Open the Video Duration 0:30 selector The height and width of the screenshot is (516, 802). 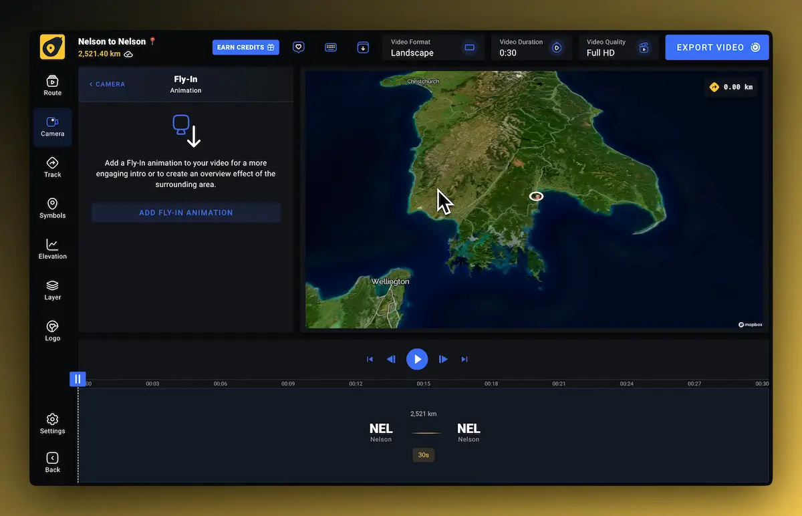[531, 47]
